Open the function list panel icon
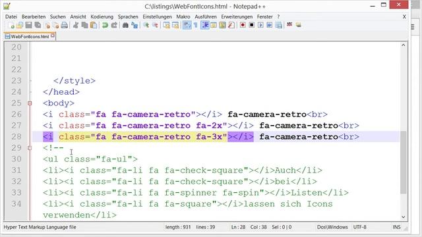This screenshot has height=237, width=422. pyautogui.click(x=231, y=25)
